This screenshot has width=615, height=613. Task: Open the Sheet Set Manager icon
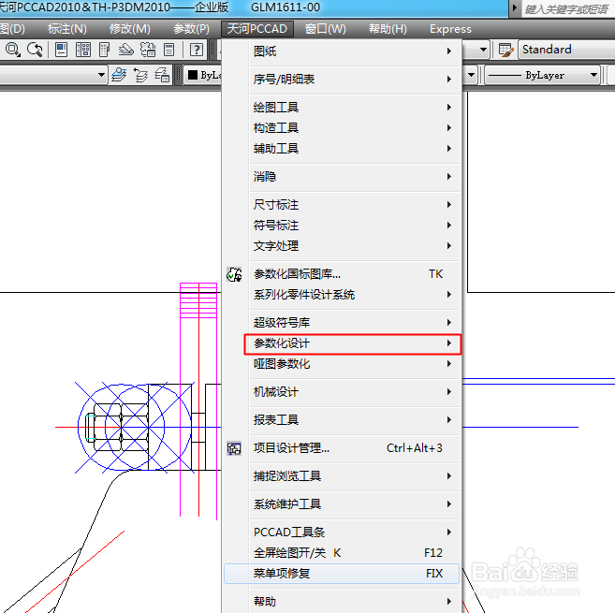pos(126,50)
